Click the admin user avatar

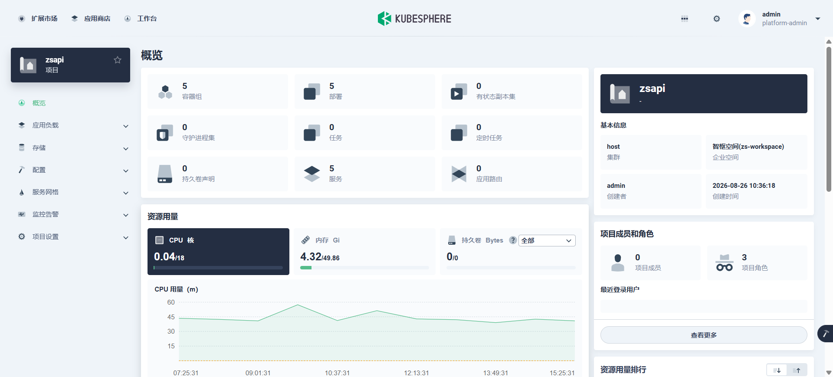(x=747, y=19)
